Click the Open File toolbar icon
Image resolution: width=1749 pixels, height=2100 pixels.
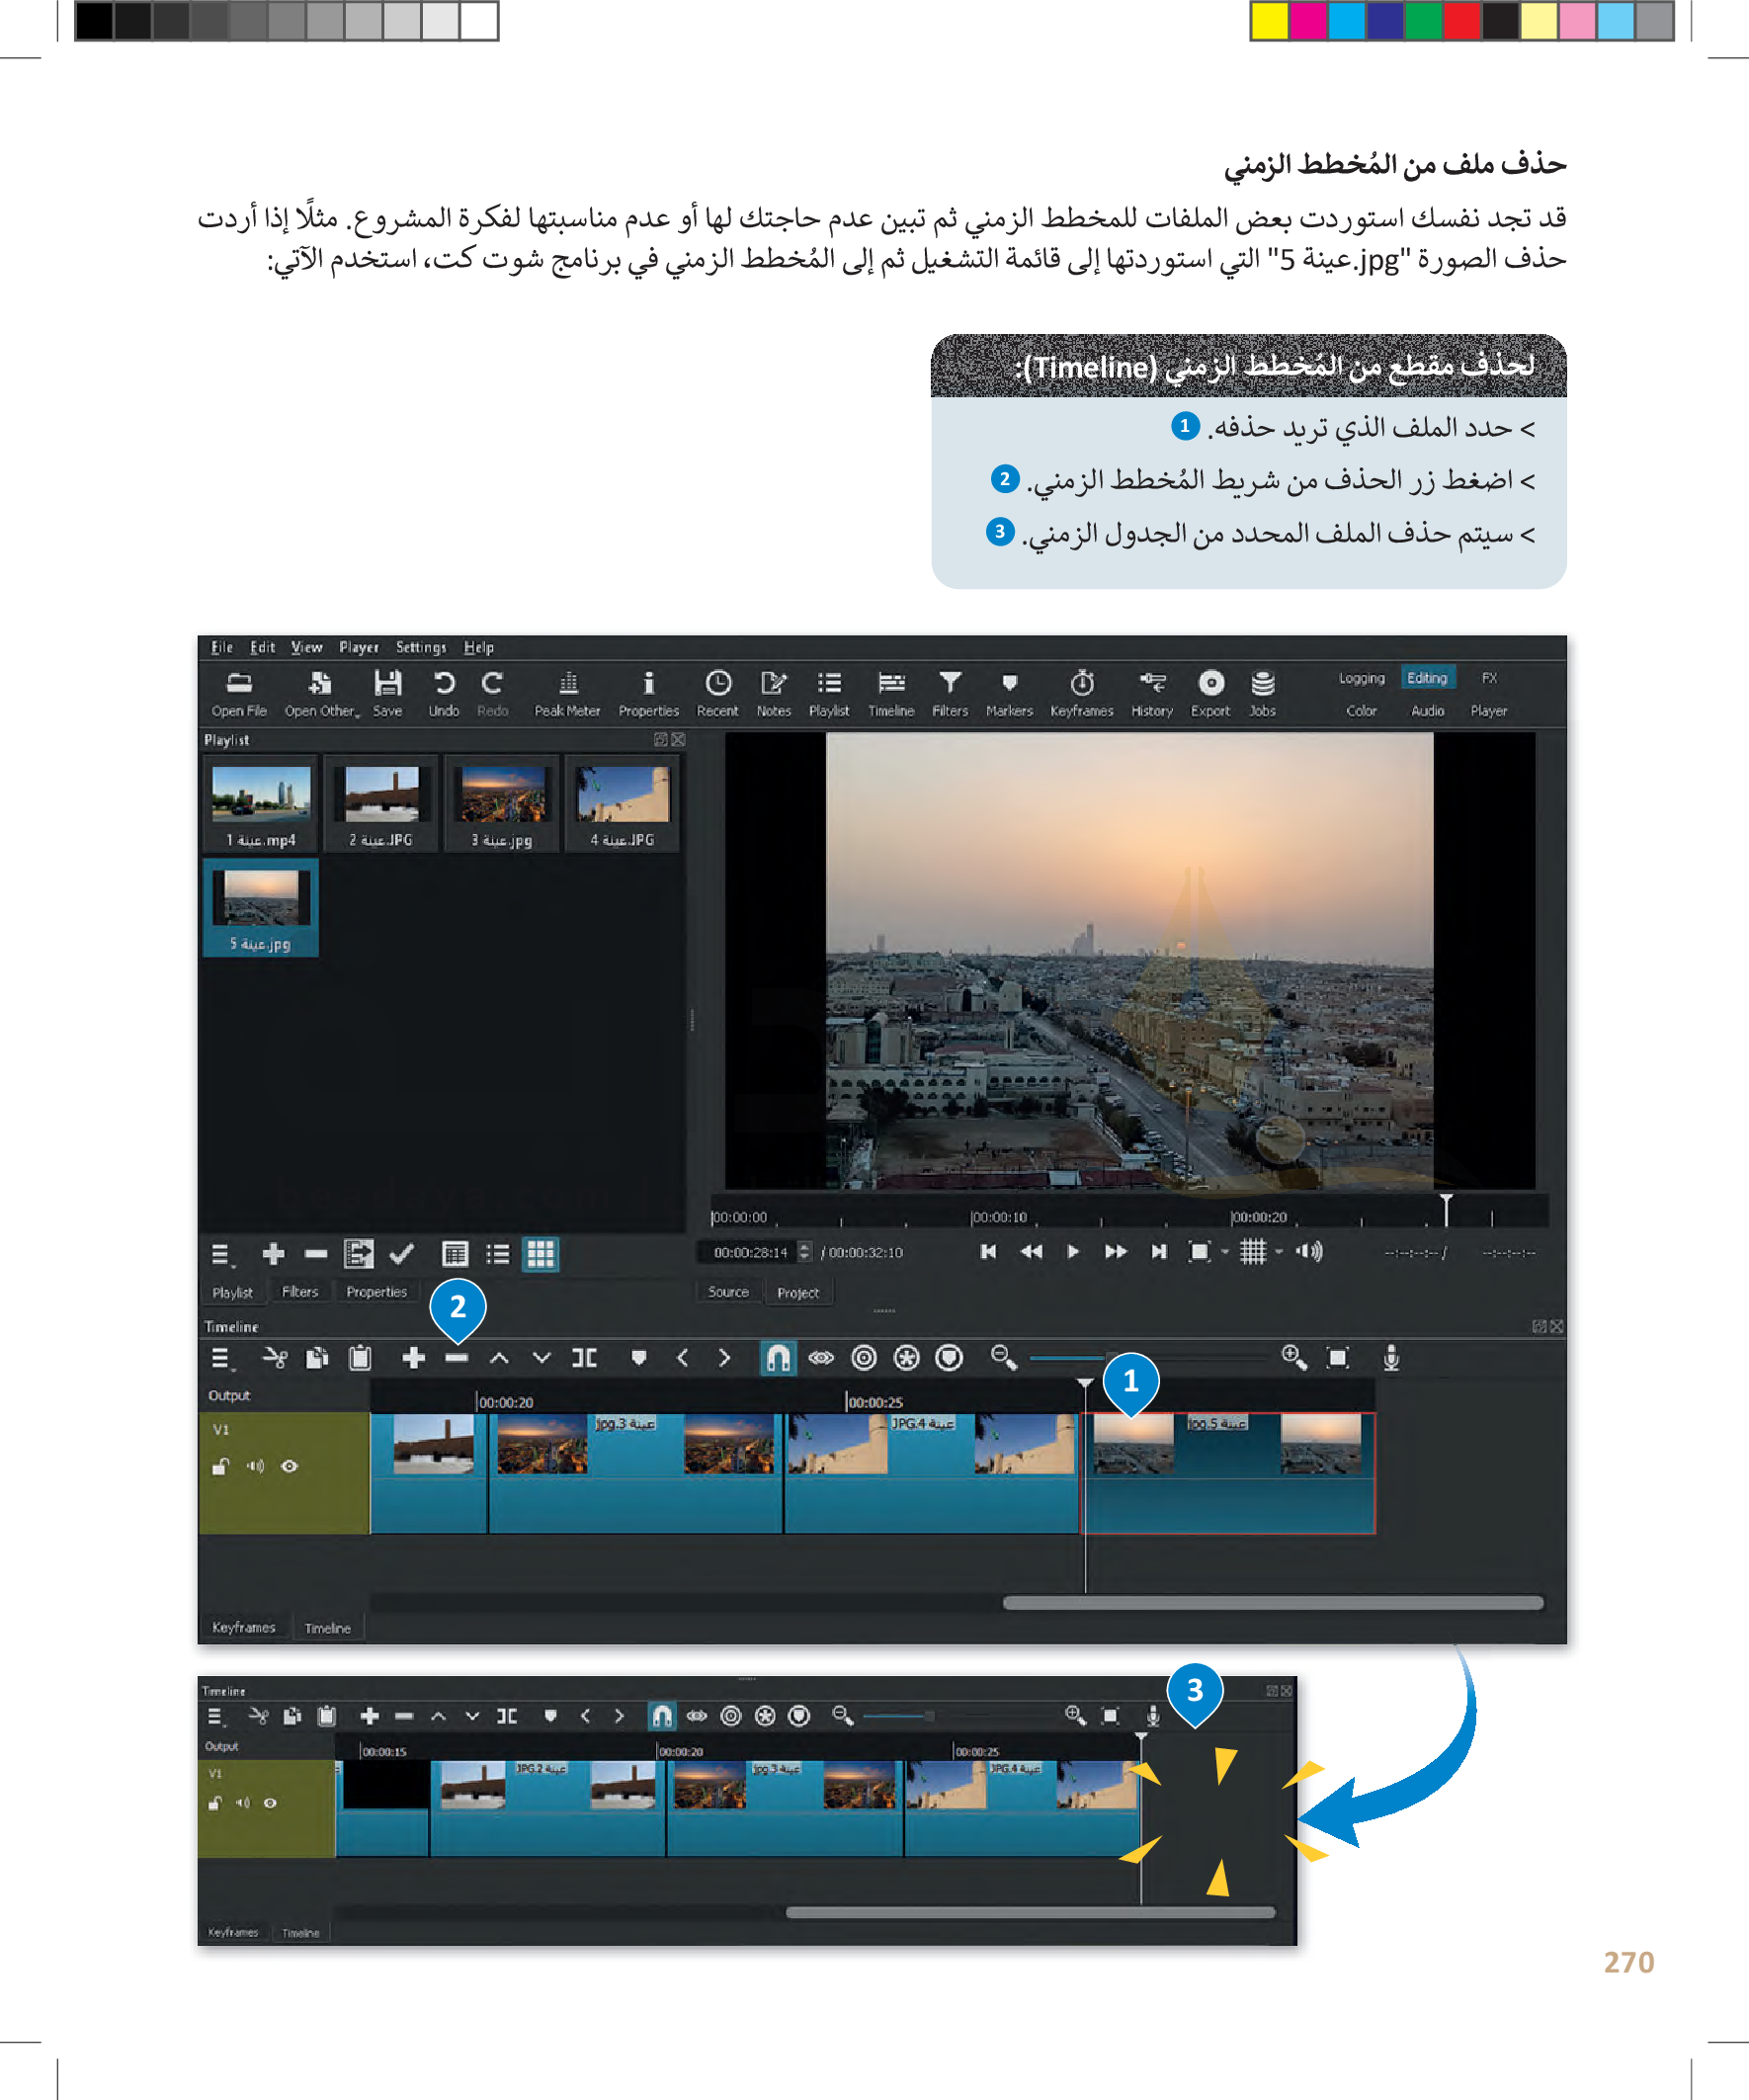point(239,693)
